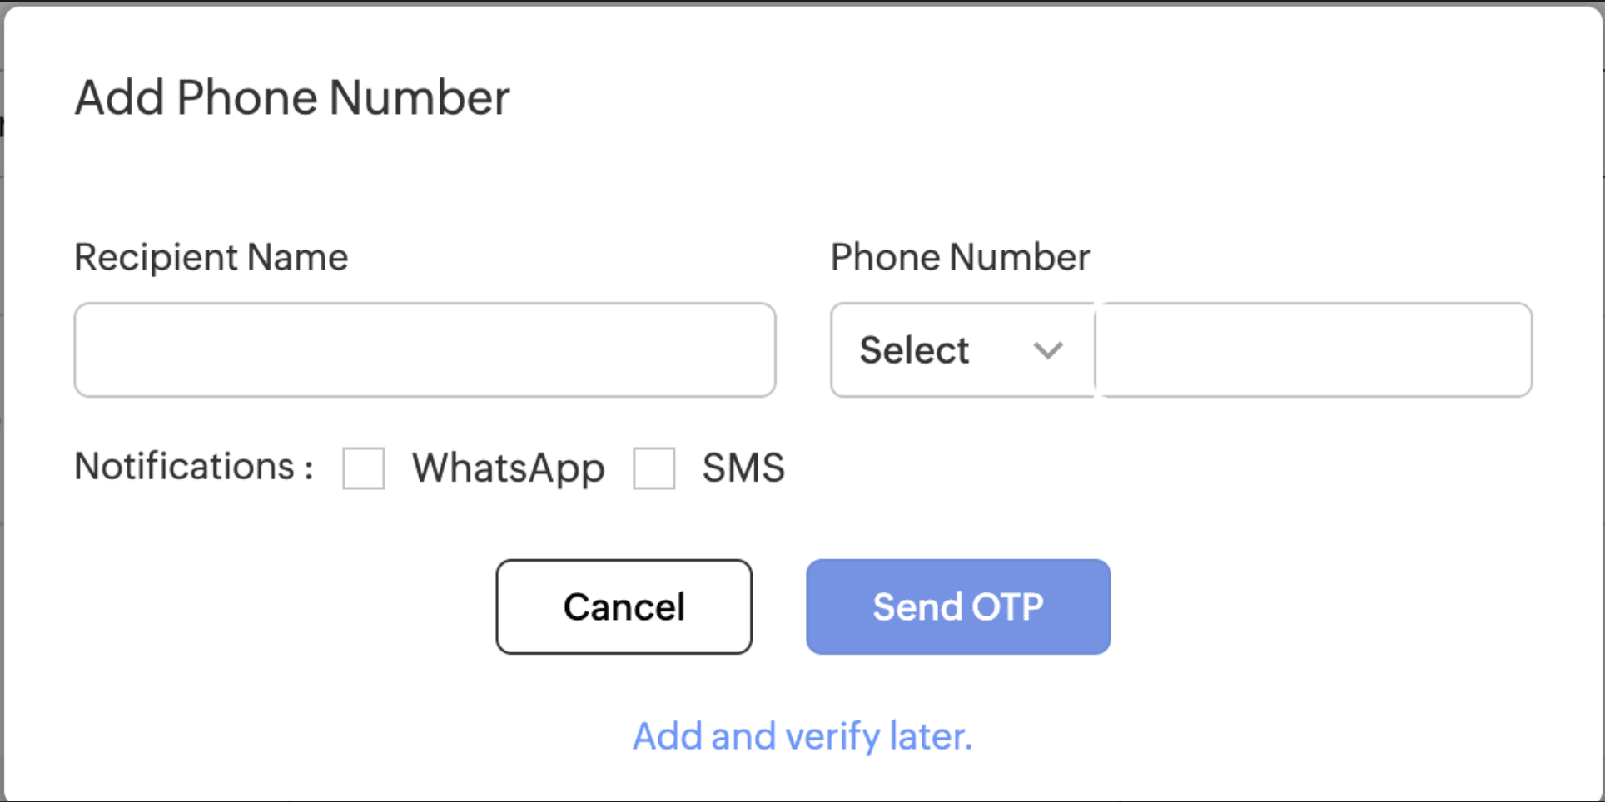Click the Send OTP button
This screenshot has height=802, width=1605.
coord(957,606)
